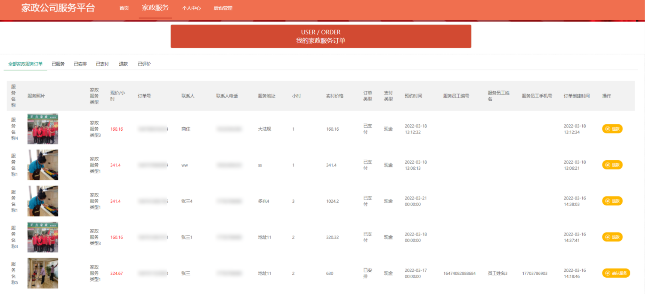Go to the 首页 navigation item
Screen dimensions: 645x294
(124, 8)
